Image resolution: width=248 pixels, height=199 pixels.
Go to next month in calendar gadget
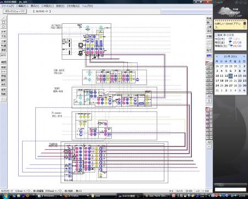tap(244, 56)
